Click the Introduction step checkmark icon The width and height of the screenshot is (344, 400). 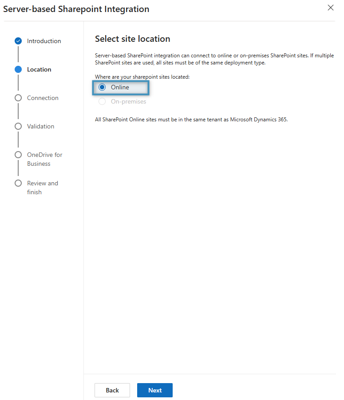(18, 41)
